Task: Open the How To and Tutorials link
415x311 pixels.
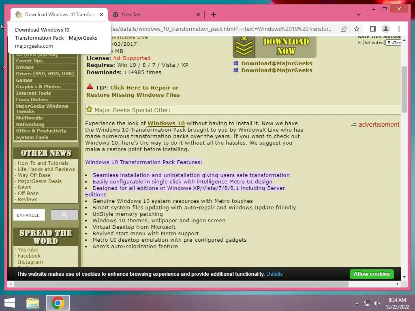Action: [43, 163]
